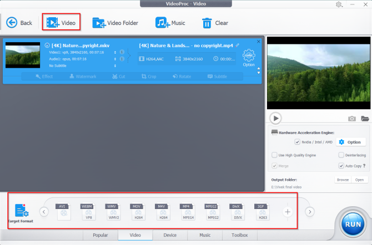Screen dimensions: 372x245
Task: Select M4V H264 format
Action: pos(163,212)
